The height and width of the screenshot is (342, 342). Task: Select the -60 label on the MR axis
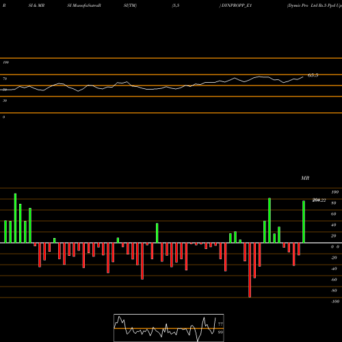pyautogui.click(x=334, y=280)
